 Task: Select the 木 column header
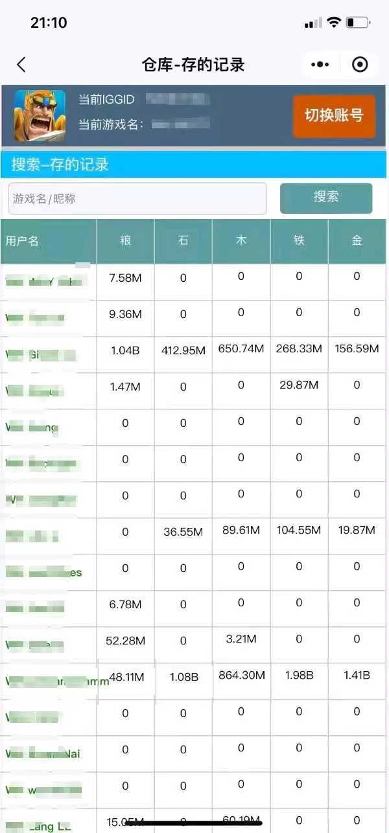[x=241, y=241]
